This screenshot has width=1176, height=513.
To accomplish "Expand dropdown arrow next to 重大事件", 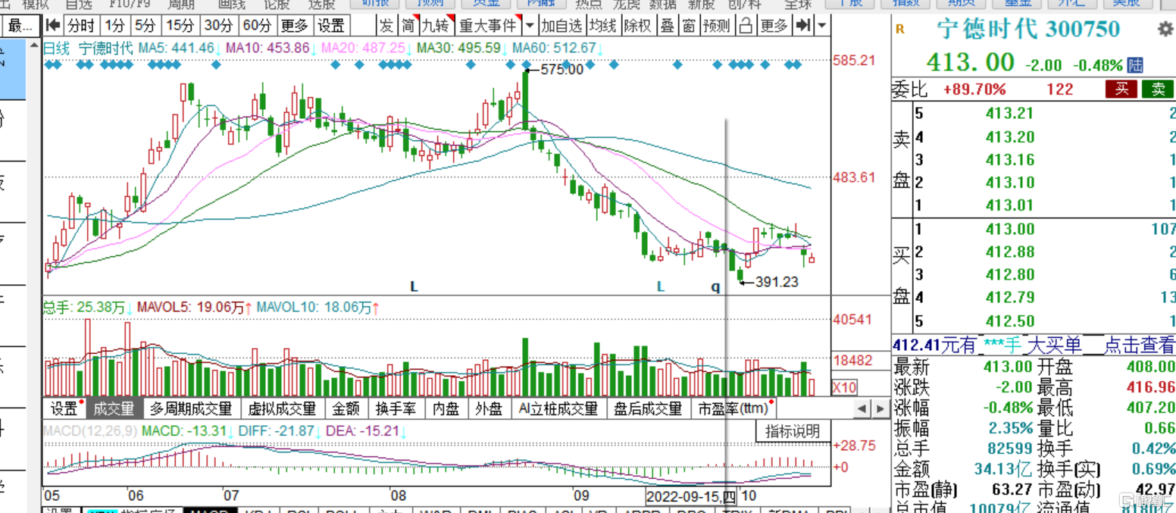I will tap(529, 26).
